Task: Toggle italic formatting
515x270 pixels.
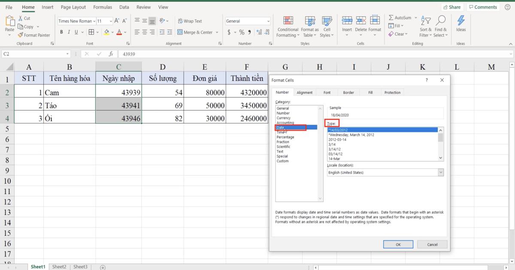Action: coord(68,32)
